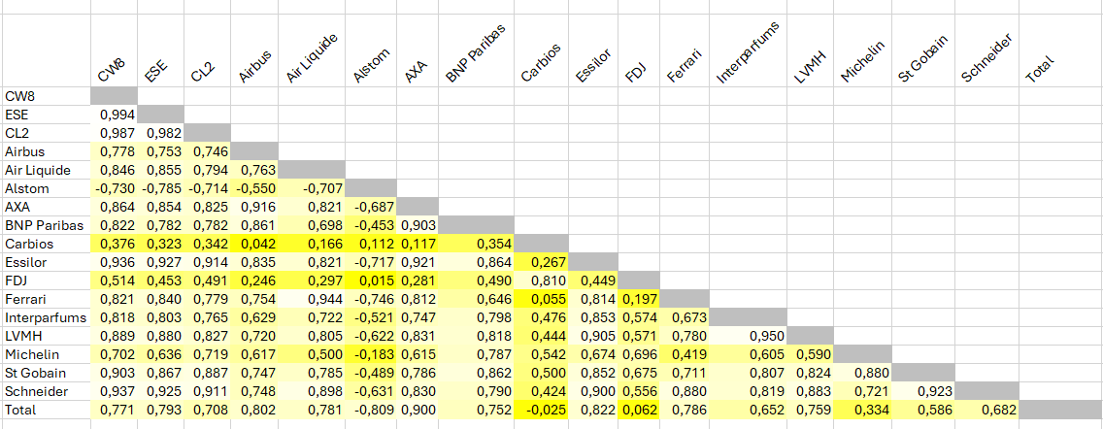Select the gray diagonal cell in the CW8 row

114,96
